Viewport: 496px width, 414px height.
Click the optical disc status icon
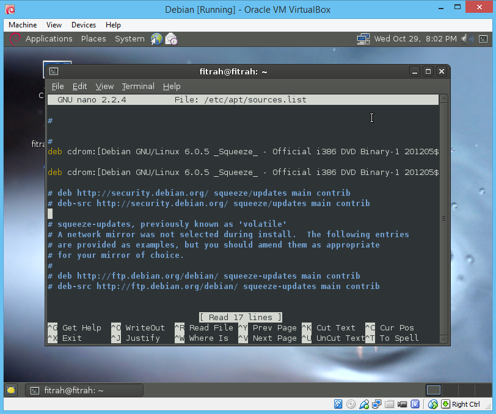(351, 404)
